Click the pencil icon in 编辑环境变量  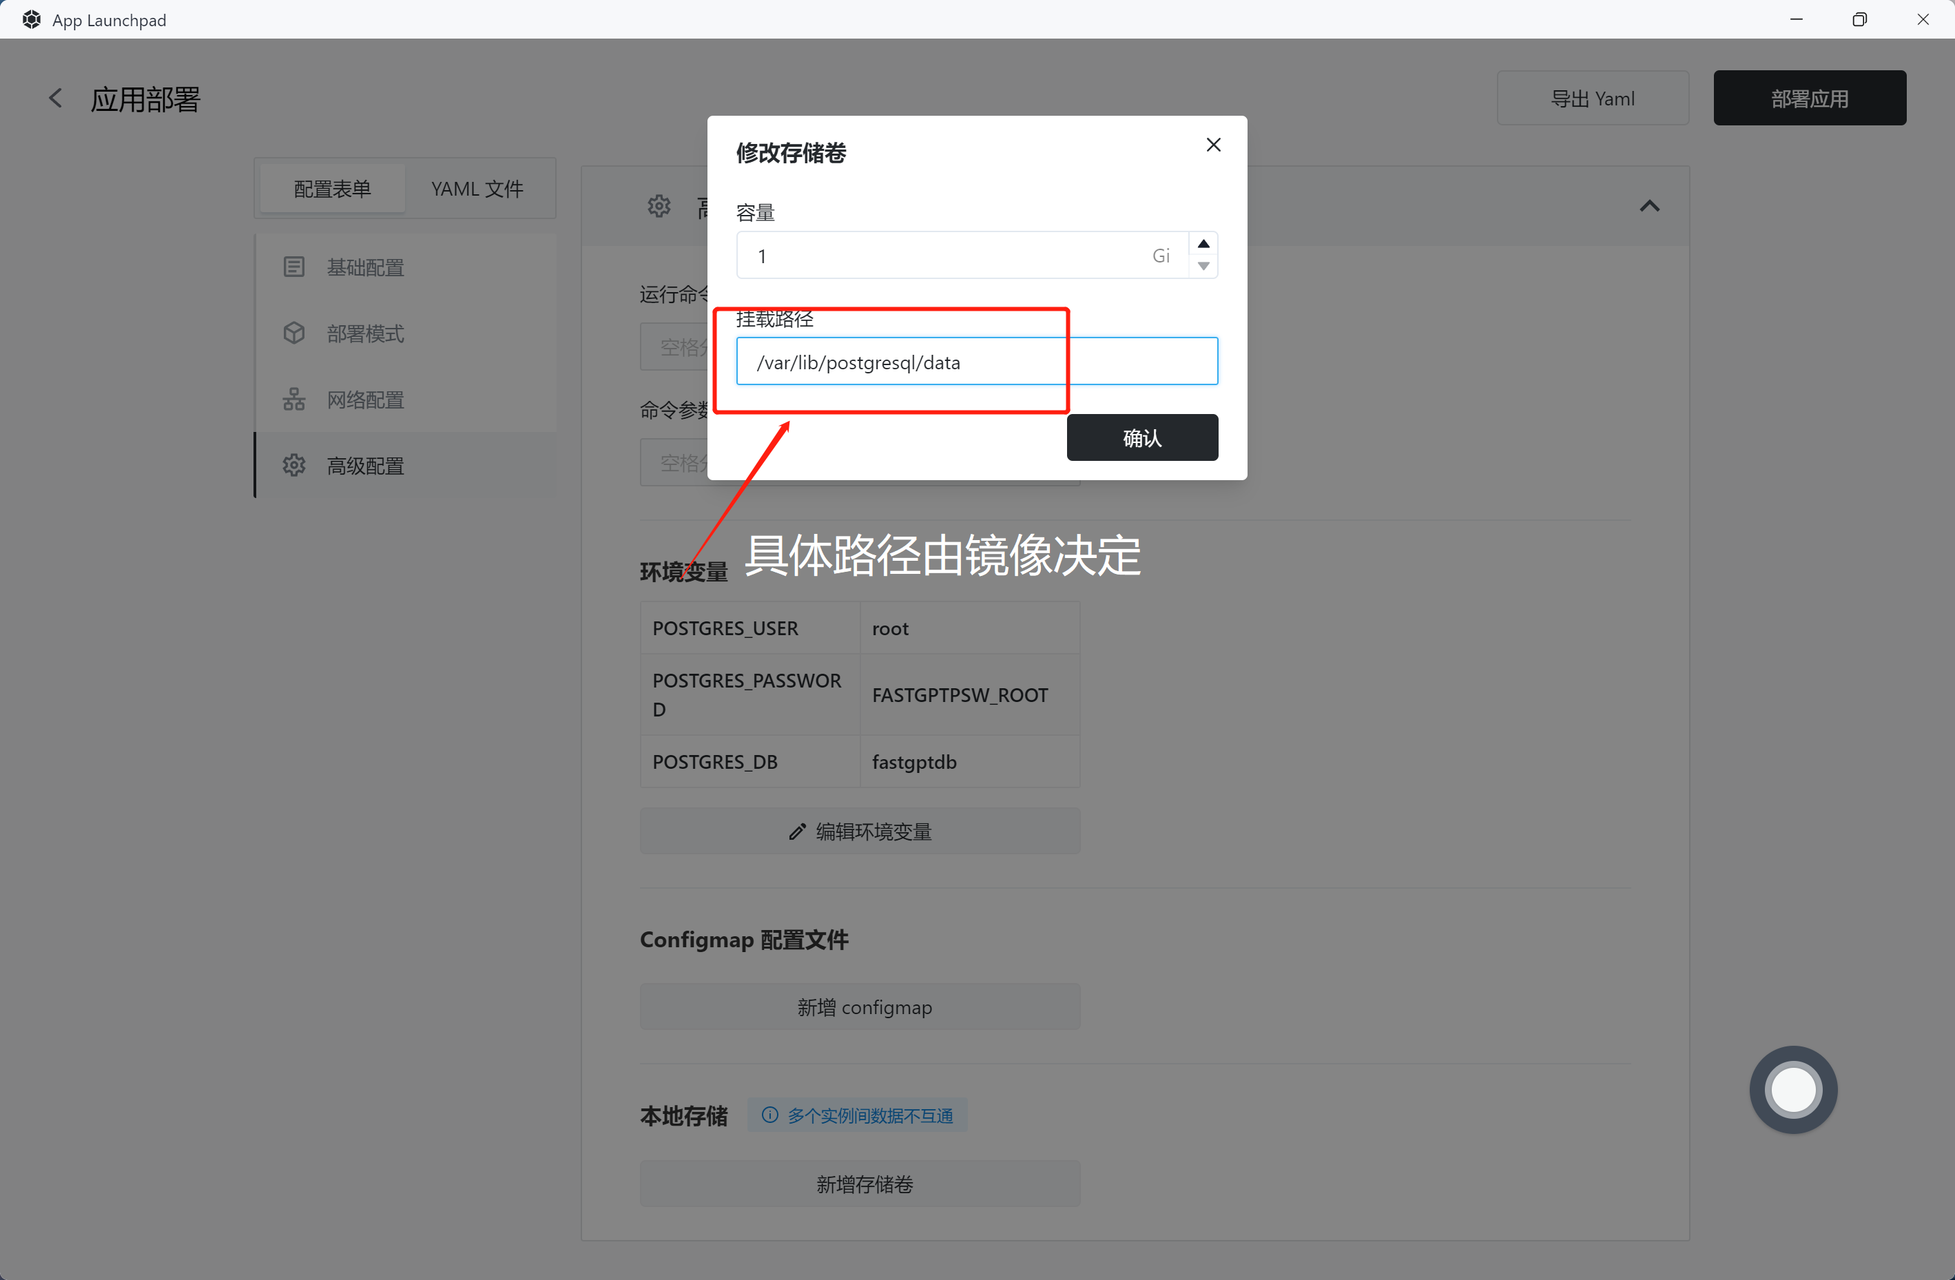click(797, 832)
